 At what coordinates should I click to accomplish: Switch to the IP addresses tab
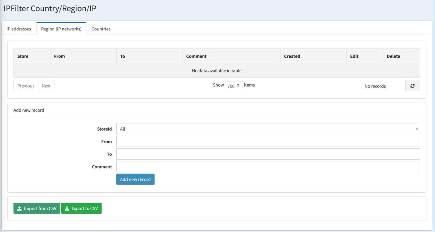click(x=19, y=29)
